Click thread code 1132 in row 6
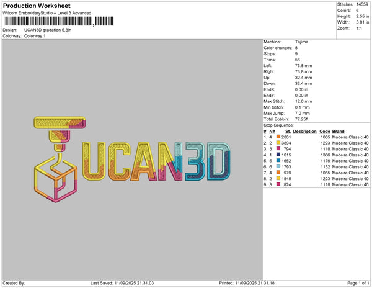The image size is (372, 288). pyautogui.click(x=325, y=167)
